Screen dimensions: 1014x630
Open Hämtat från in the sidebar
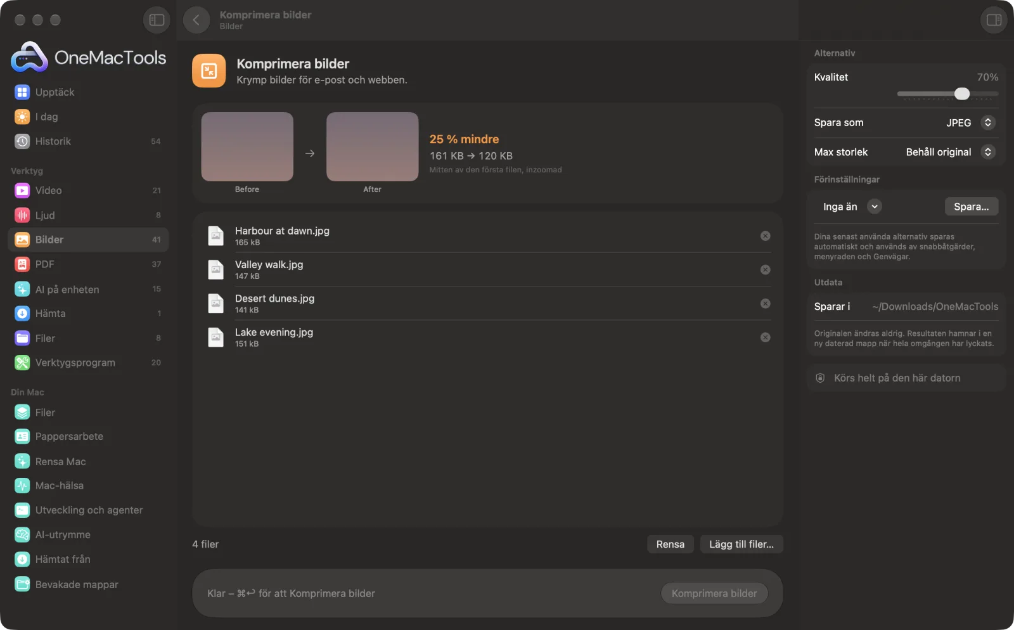pyautogui.click(x=88, y=560)
